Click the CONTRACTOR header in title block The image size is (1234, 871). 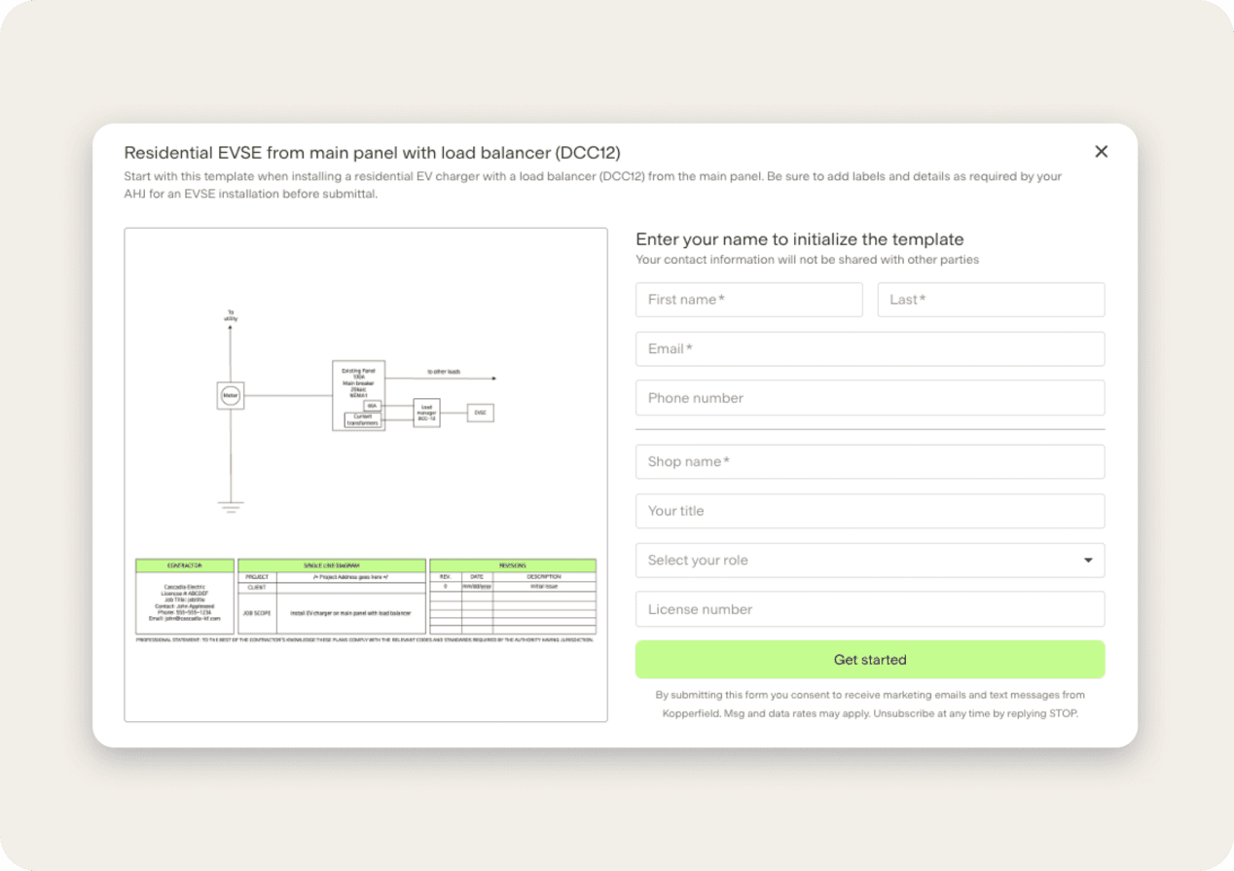pos(185,565)
